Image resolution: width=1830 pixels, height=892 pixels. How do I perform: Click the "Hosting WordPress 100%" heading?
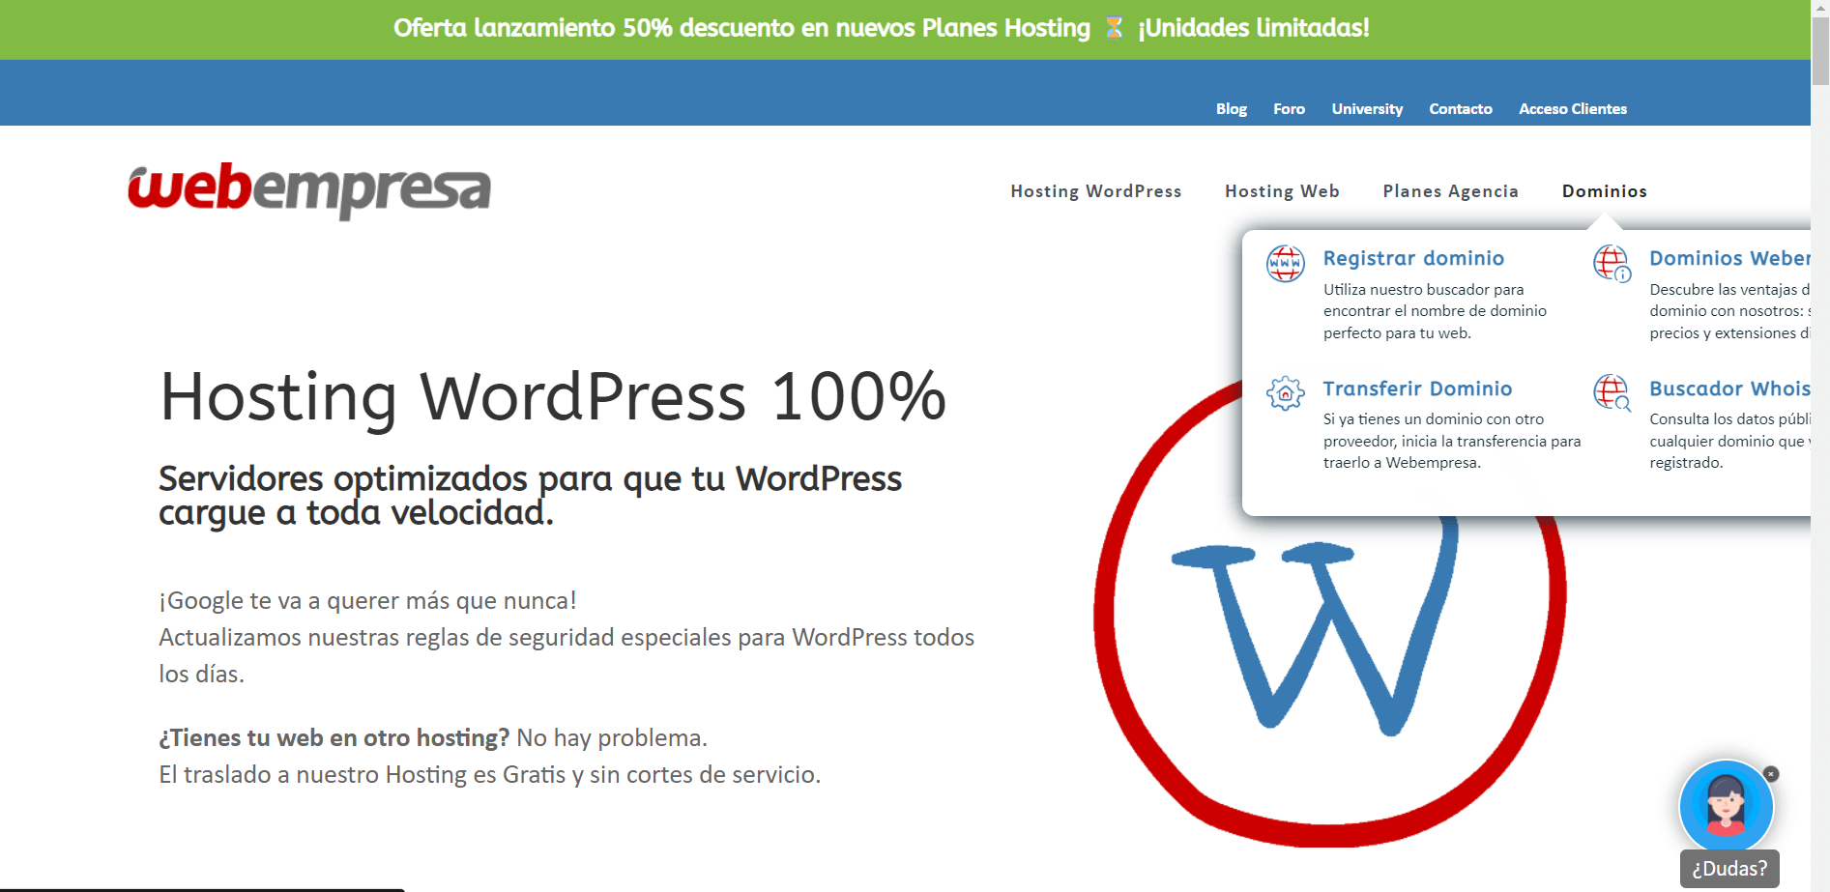pyautogui.click(x=553, y=396)
